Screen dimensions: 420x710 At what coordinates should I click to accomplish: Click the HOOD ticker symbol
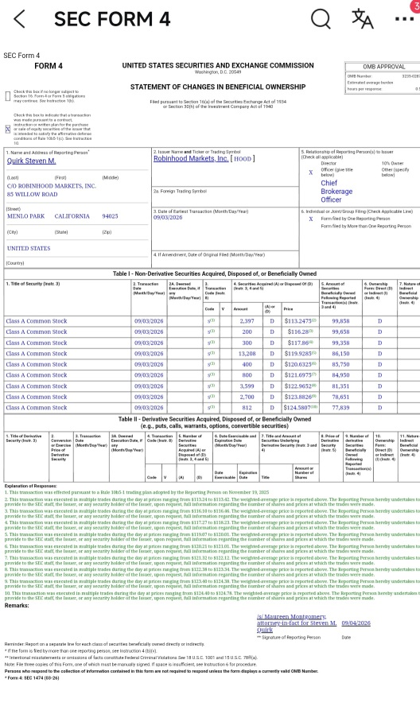pos(243,159)
